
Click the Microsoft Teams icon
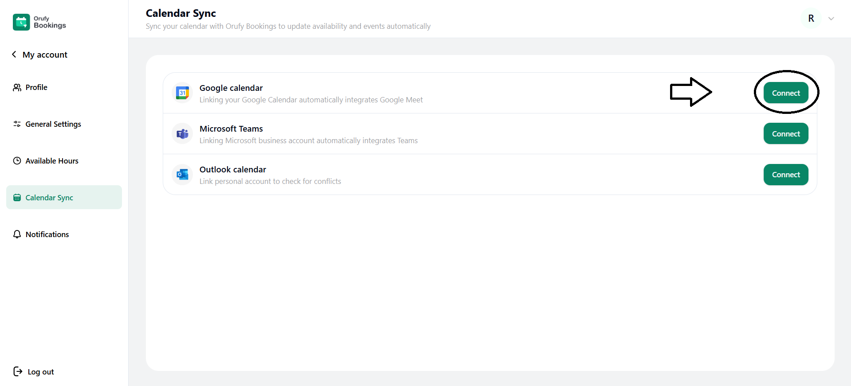click(182, 133)
